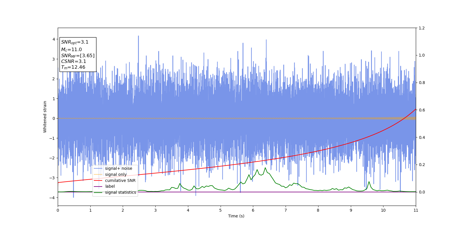
Task: Select tick label '2' on the time axis
Action: (x=123, y=210)
